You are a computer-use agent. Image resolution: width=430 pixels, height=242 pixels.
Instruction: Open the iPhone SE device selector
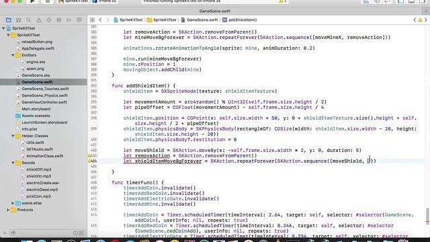click(x=104, y=1)
